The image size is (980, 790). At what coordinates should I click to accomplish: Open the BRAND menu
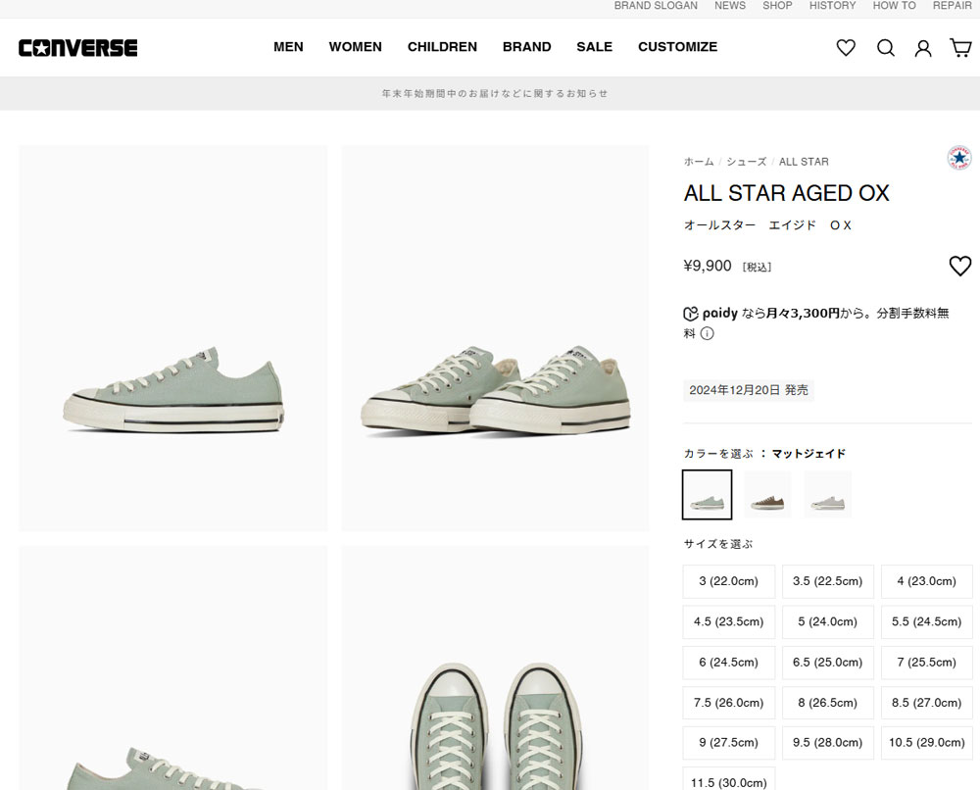click(x=527, y=47)
